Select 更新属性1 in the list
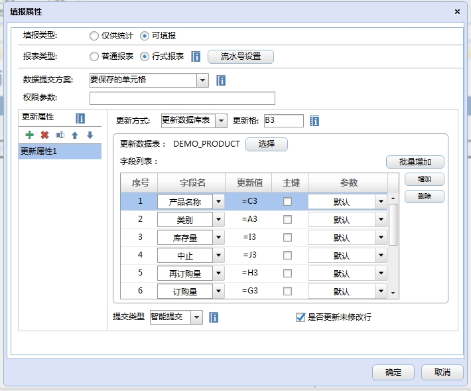Viewport: 471px width, 391px height. point(60,151)
